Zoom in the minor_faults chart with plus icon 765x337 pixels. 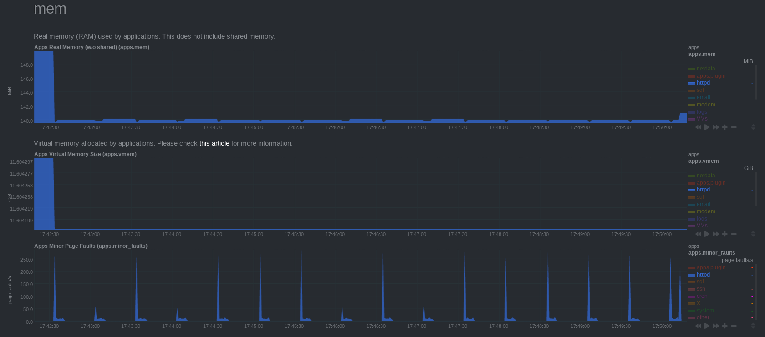tap(725, 326)
